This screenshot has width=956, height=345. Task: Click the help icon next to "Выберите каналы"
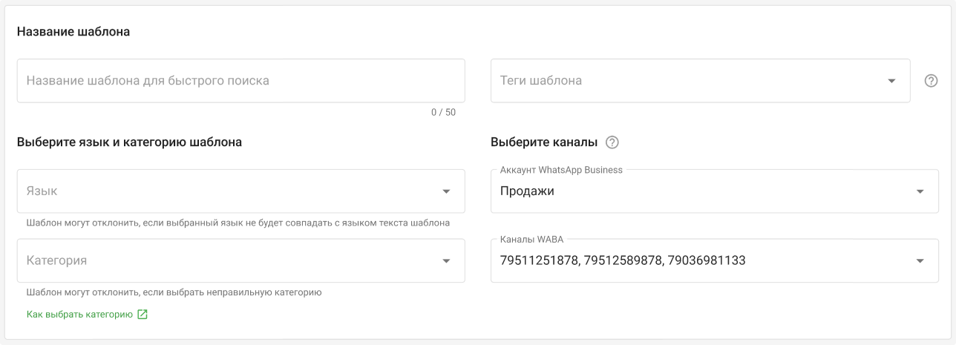(612, 142)
